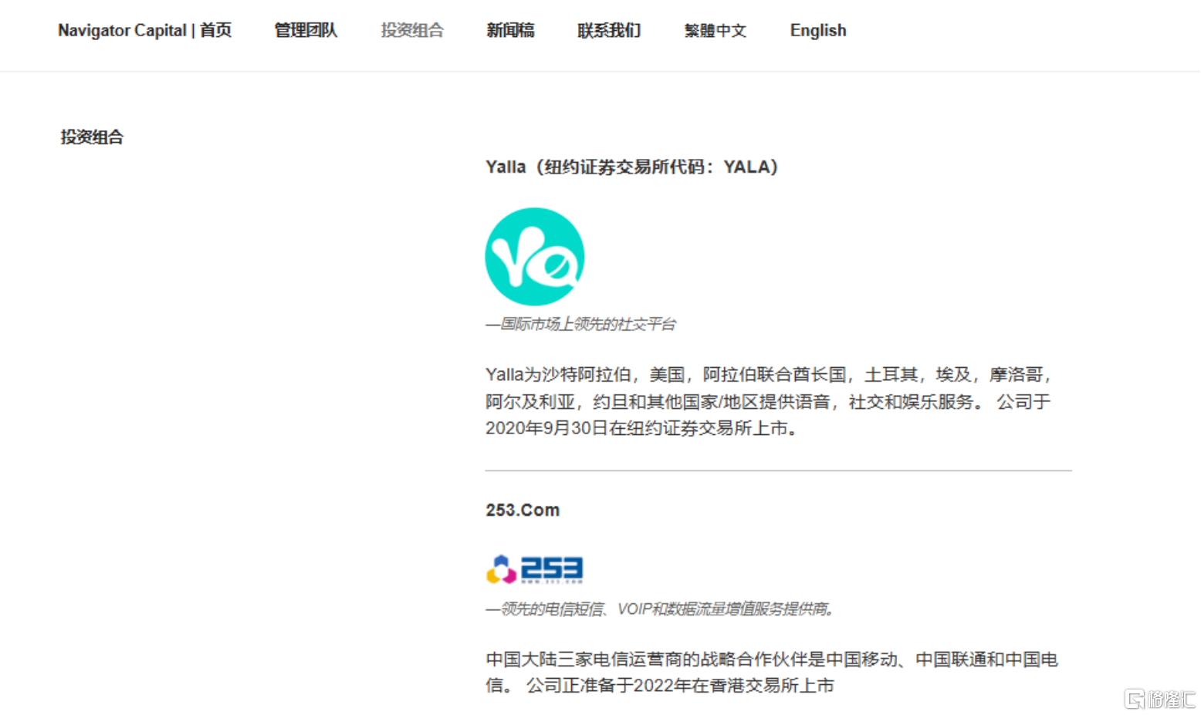Select the Yalla pinwheel symbol in the 253 logo

click(500, 569)
